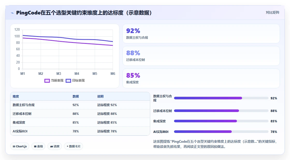Click the caption starting with 这张图提炼
Screen dimensions: 290x160
click(x=215, y=144)
